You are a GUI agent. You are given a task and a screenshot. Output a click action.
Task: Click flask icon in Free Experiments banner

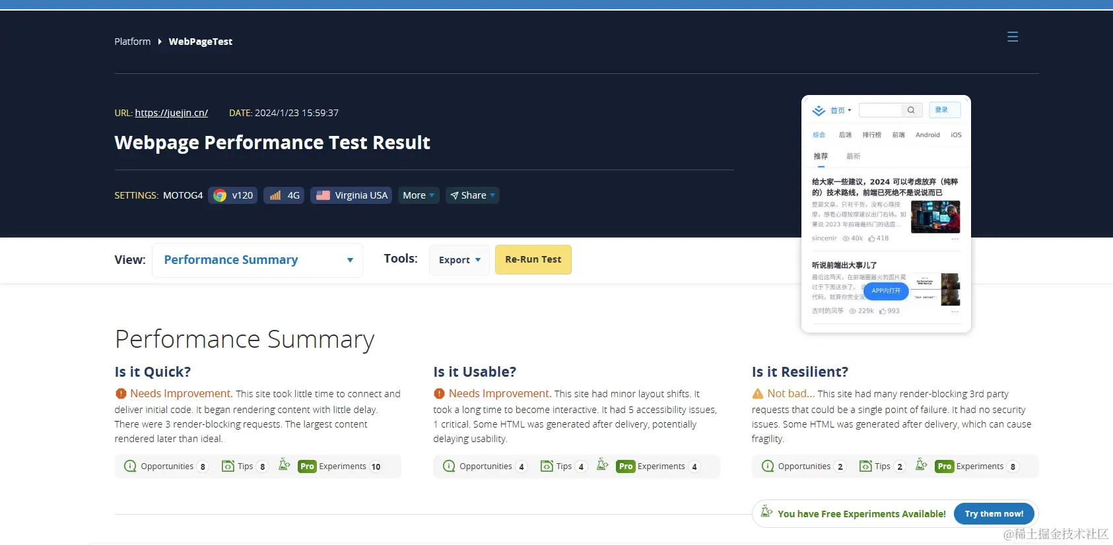[766, 511]
